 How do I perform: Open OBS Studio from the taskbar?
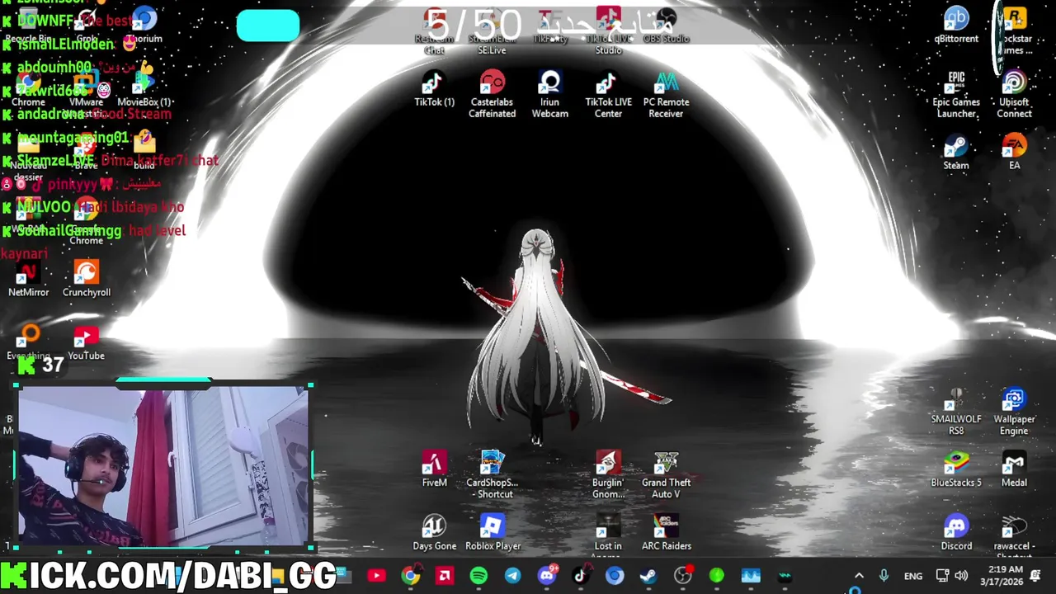click(x=682, y=576)
